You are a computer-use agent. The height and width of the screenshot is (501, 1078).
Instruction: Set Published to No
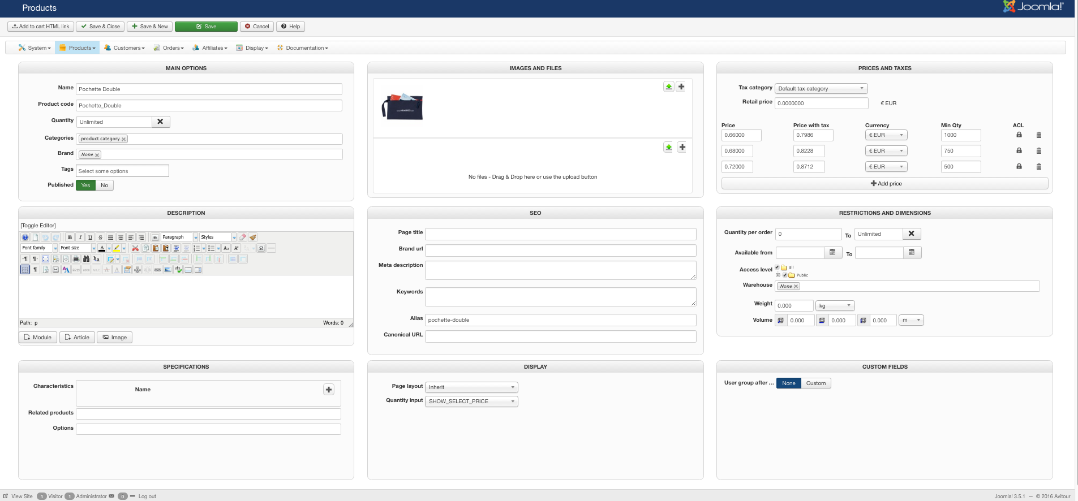[x=104, y=185]
